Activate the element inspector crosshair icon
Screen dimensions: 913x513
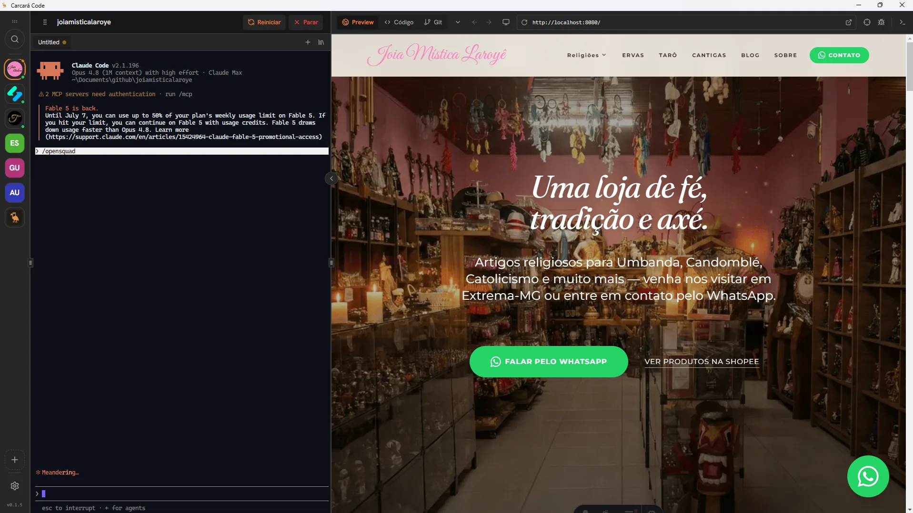pos(867,22)
